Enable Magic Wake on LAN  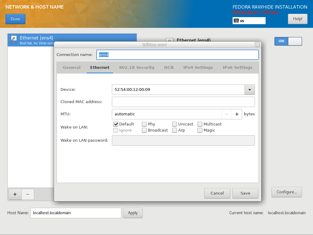(x=200, y=130)
